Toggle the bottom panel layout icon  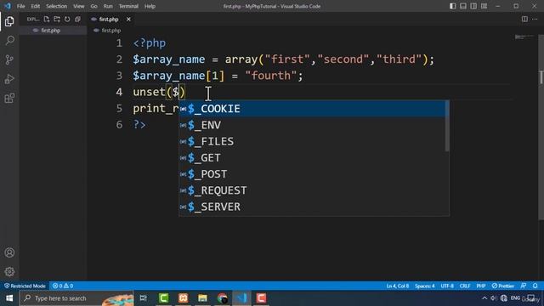click(463, 6)
